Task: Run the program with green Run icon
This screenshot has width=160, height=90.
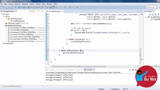Action: (24, 7)
